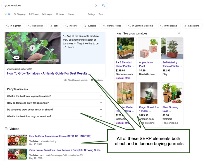Screen dimensions: 203x161
Task: Play the 21:51 Complete Growing Guide thumbnail
Action: [17, 154]
